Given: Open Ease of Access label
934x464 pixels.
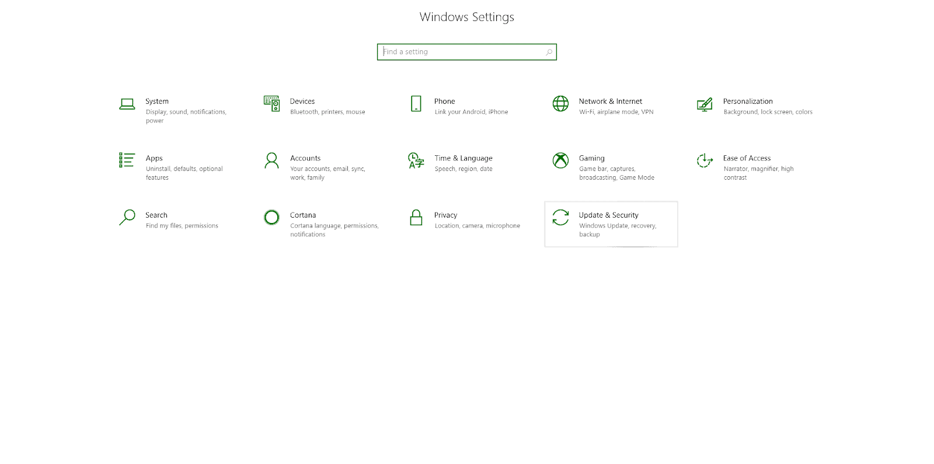Looking at the screenshot, I should (x=747, y=158).
